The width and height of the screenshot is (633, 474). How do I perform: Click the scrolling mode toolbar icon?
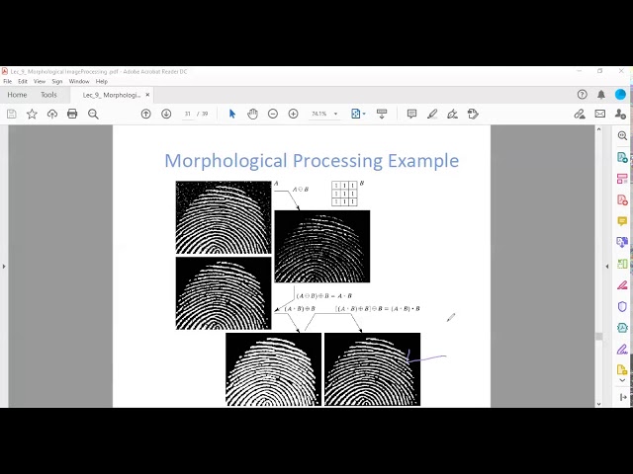point(382,115)
